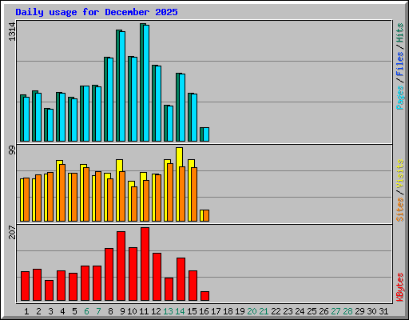
Task: Select day 15 on the date axis
Action: [x=192, y=311]
